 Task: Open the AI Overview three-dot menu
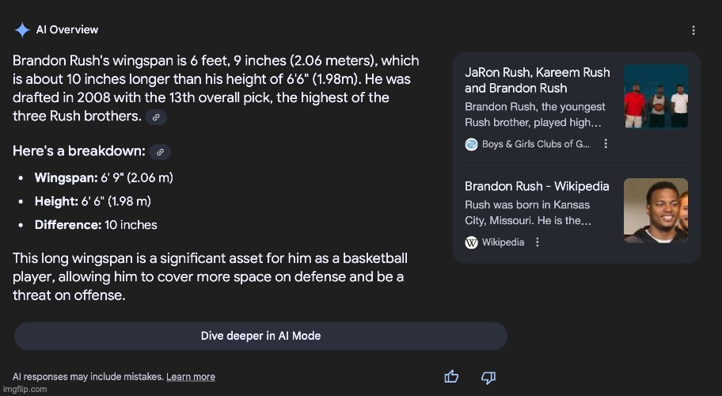(693, 30)
